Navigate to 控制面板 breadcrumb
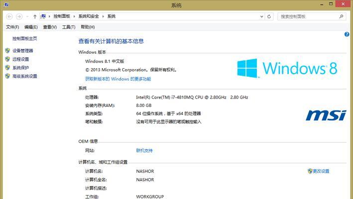This screenshot has height=199, width=353. 62,16
